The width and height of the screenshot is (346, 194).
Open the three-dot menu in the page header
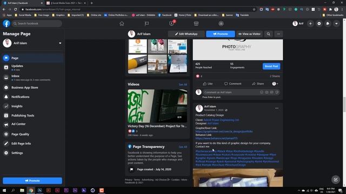click(278, 34)
